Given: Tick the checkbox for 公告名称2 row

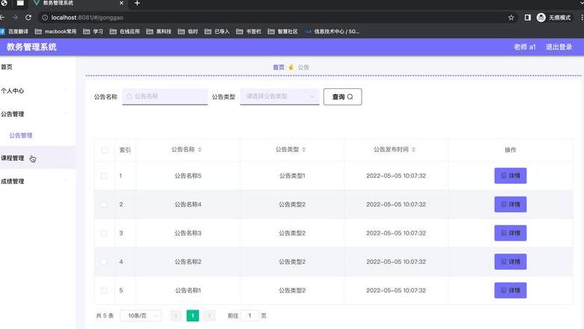Looking at the screenshot, I should coord(104,262).
